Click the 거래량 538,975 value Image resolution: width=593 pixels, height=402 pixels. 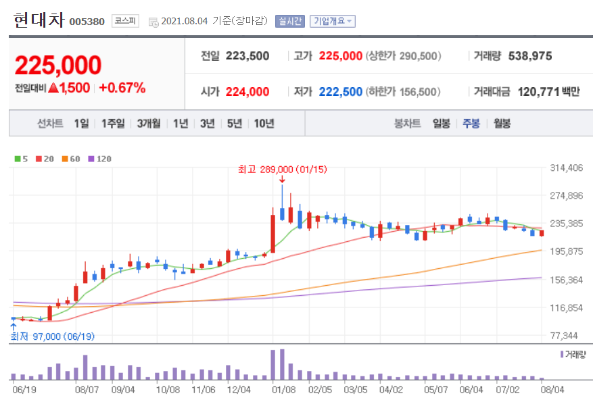tap(530, 56)
